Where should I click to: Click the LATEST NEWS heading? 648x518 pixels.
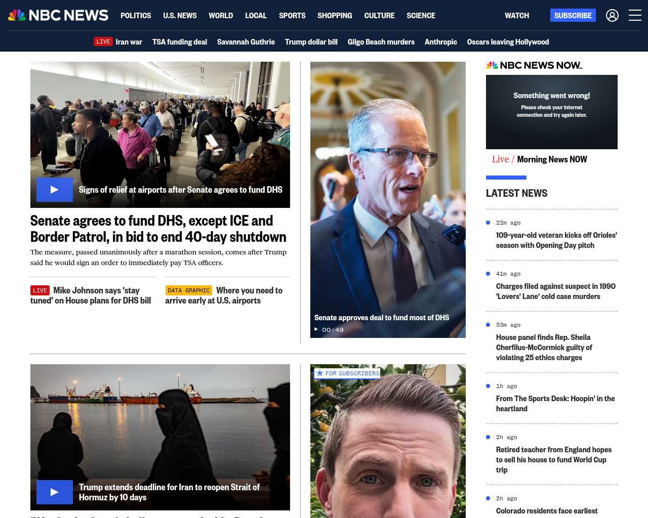click(x=516, y=193)
